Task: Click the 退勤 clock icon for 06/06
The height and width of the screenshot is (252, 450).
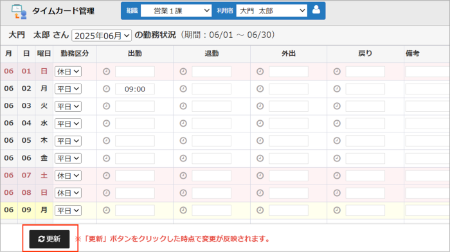Action: pos(183,158)
